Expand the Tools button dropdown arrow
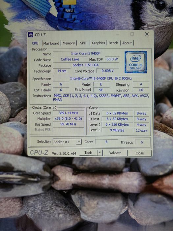The width and height of the screenshot is (173, 231). (100, 152)
